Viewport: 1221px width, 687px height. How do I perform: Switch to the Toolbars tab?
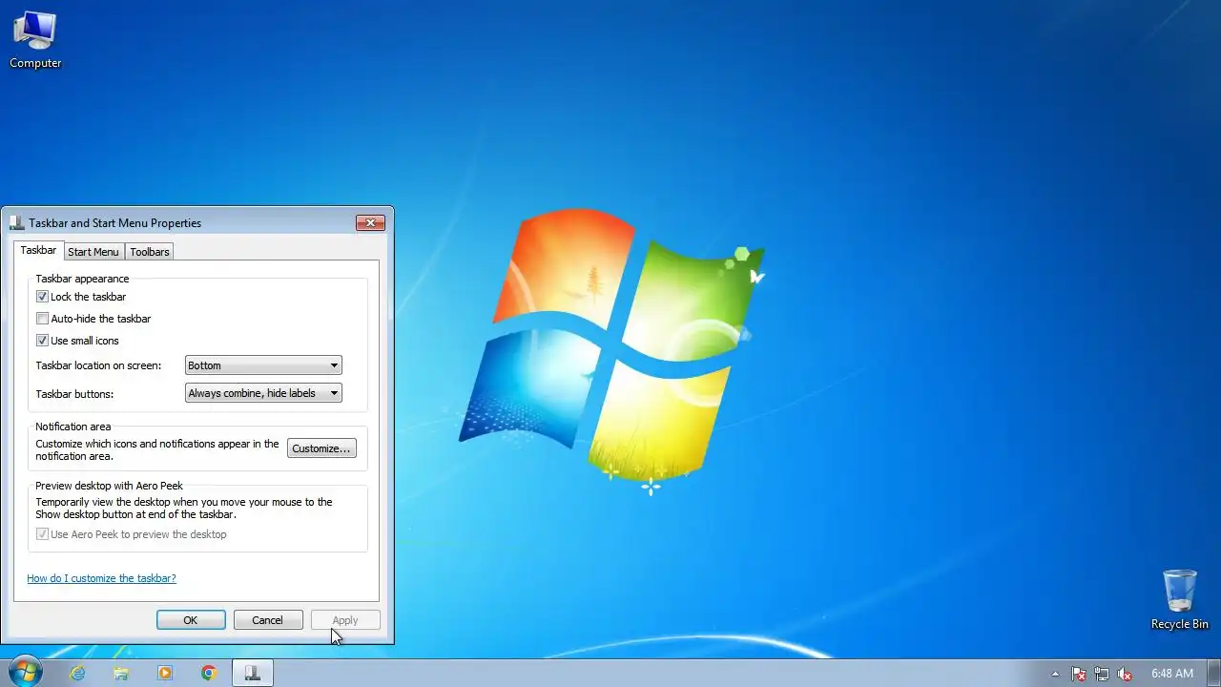point(150,252)
